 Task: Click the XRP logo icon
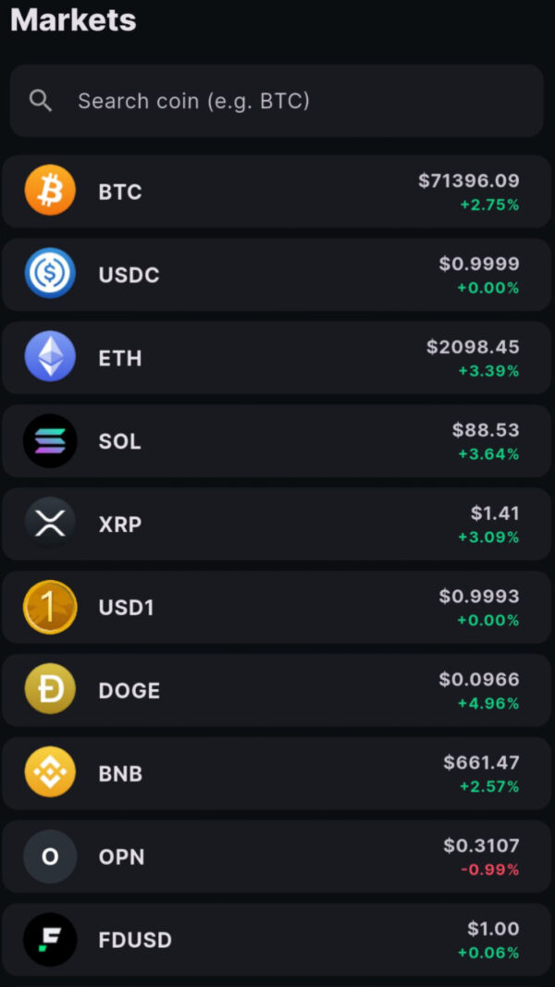(50, 524)
